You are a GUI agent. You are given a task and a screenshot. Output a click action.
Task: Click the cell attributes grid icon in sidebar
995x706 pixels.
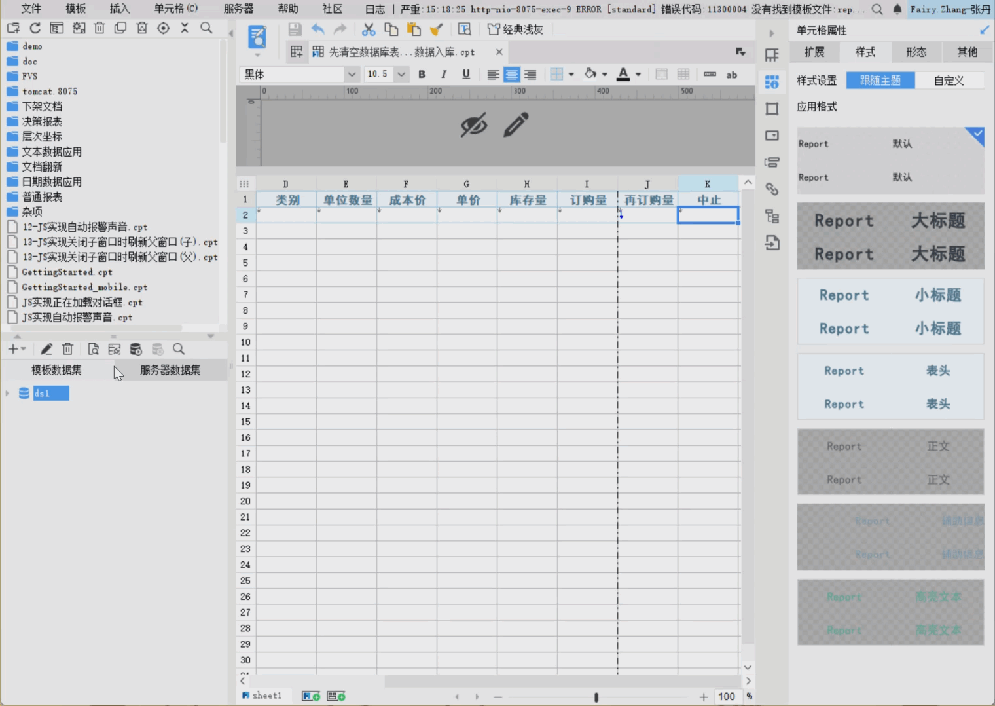point(772,82)
